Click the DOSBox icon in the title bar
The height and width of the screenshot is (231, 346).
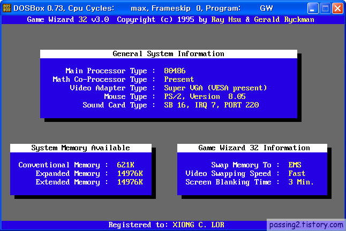[7, 8]
